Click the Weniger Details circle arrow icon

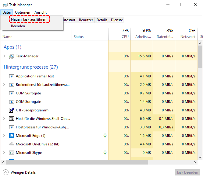(x=5, y=172)
